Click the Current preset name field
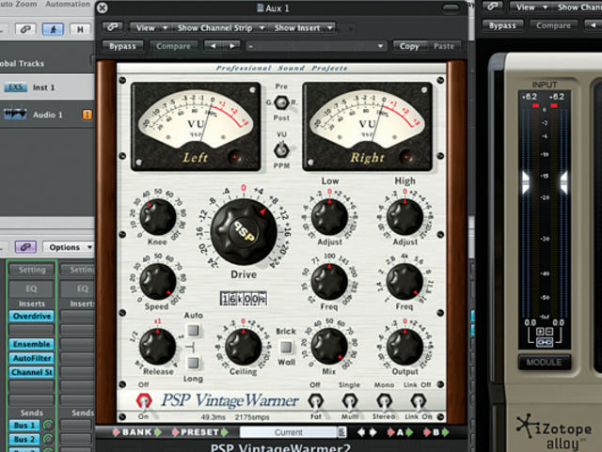The image size is (602, 452). point(289,432)
